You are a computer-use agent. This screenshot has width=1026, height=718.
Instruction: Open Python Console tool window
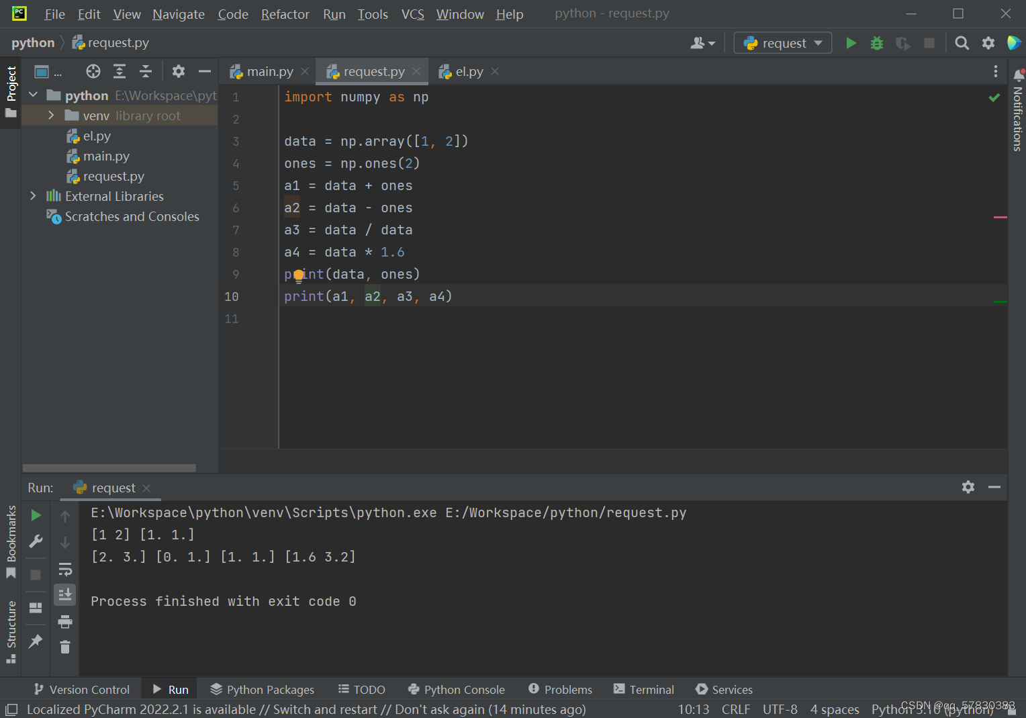457,690
